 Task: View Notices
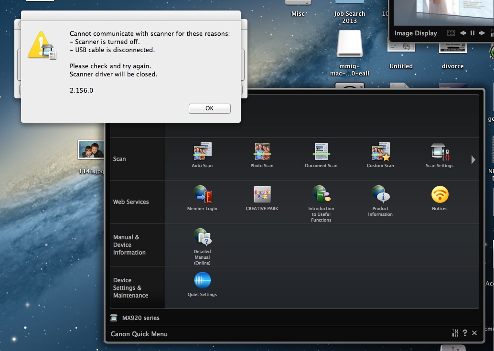coord(440,195)
